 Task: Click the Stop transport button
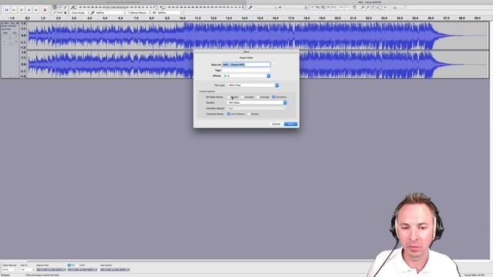point(22,10)
